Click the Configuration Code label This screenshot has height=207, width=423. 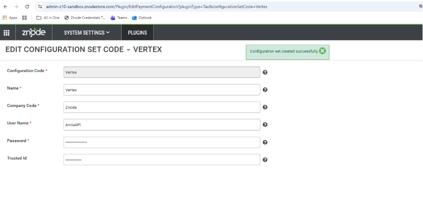click(x=26, y=71)
